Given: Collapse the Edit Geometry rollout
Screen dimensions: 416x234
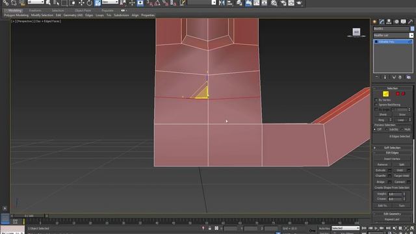Looking at the screenshot, I should 392,214.
